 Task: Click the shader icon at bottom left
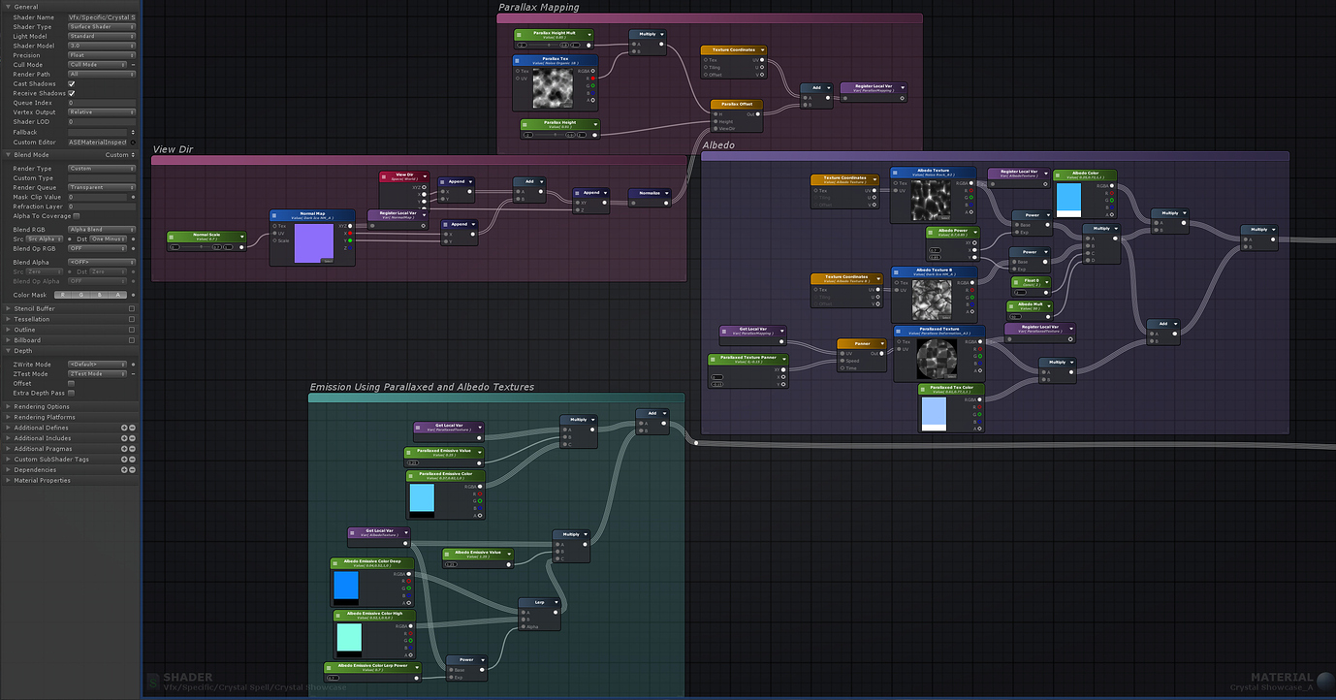[x=153, y=683]
